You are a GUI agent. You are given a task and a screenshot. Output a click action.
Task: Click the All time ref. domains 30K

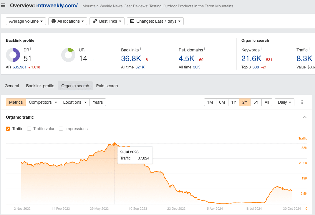pyautogui.click(x=196, y=67)
